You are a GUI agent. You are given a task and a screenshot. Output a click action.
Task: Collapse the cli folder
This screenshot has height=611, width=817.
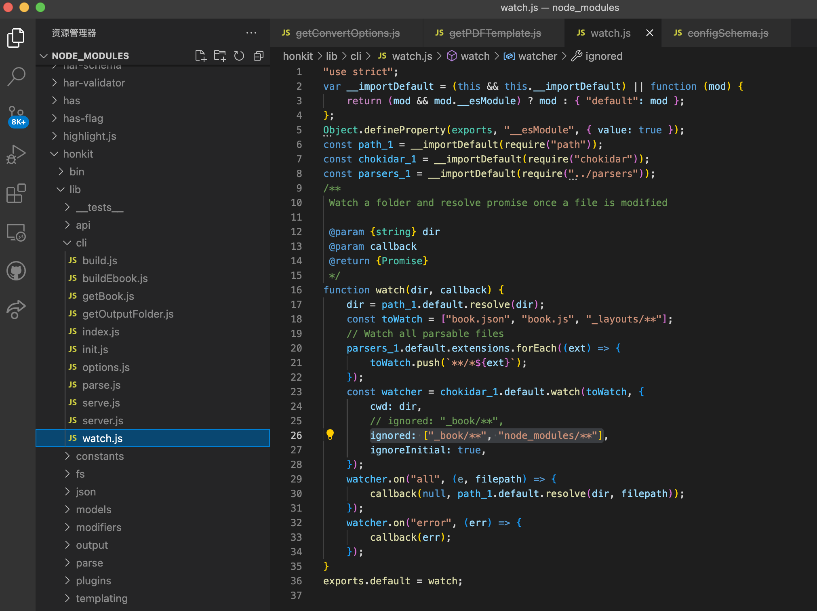pyautogui.click(x=153, y=243)
